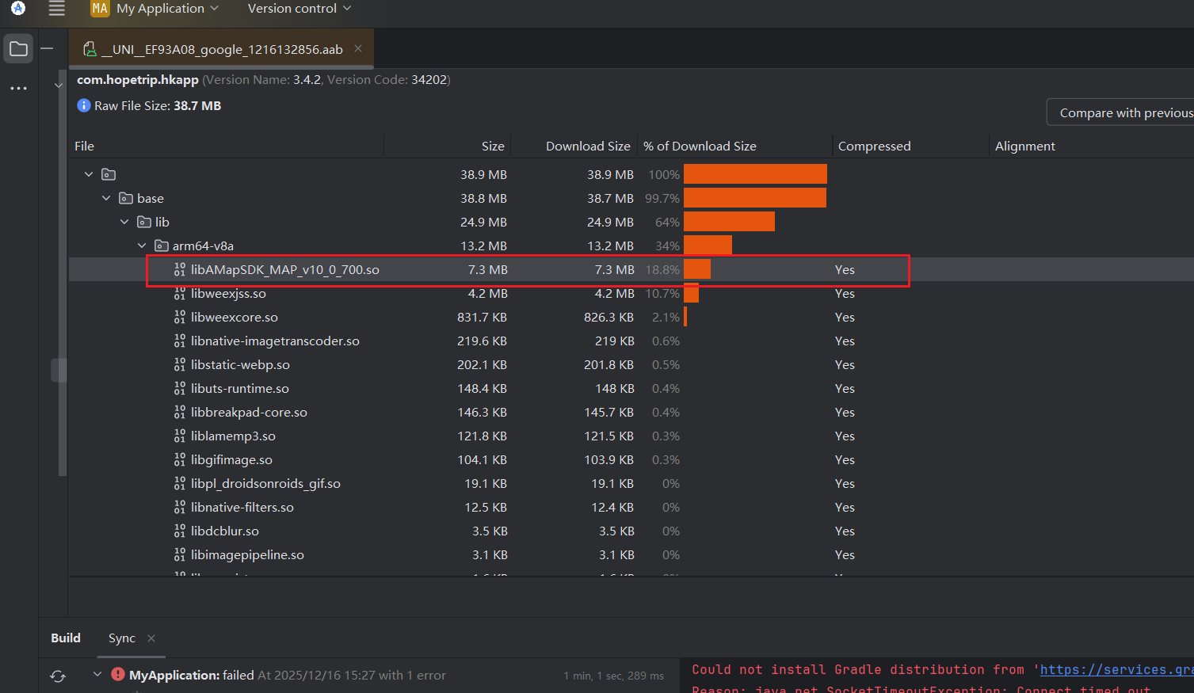Open the Project tool window folder icon
Viewport: 1194px width, 693px height.
18,49
